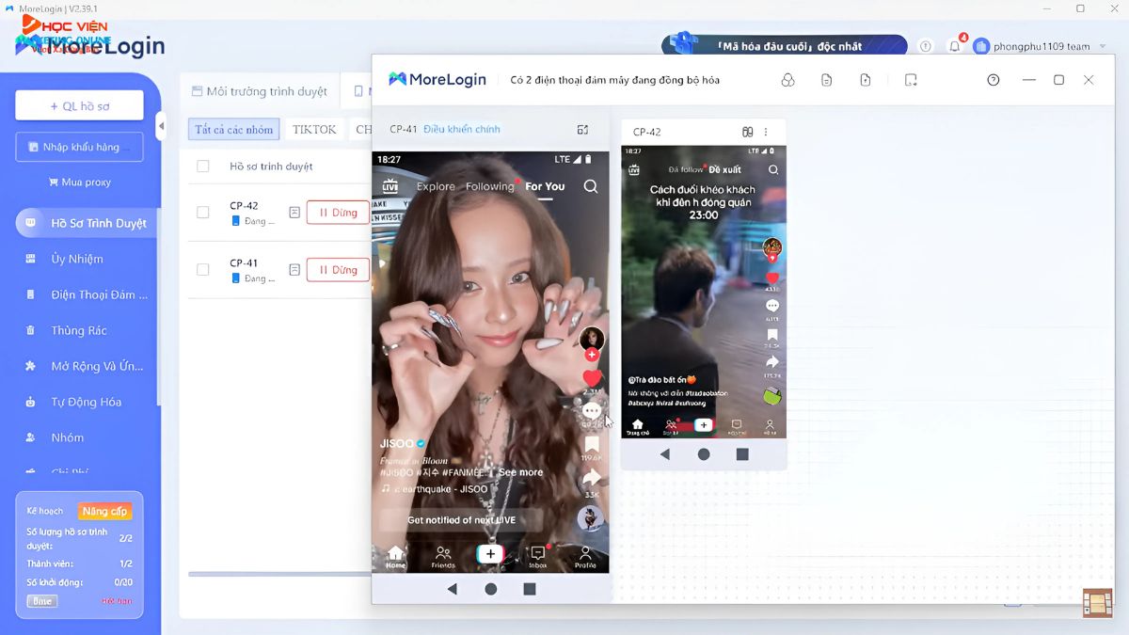Click Nâng cấp upgrade button

[x=104, y=512]
